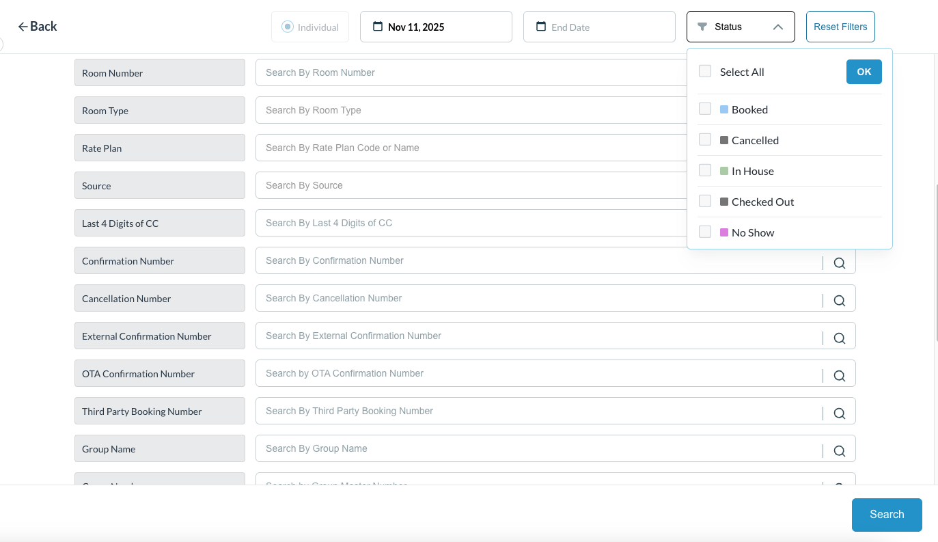Click magnifier in OTA Confirmation Number row
938x542 pixels.
[839, 376]
